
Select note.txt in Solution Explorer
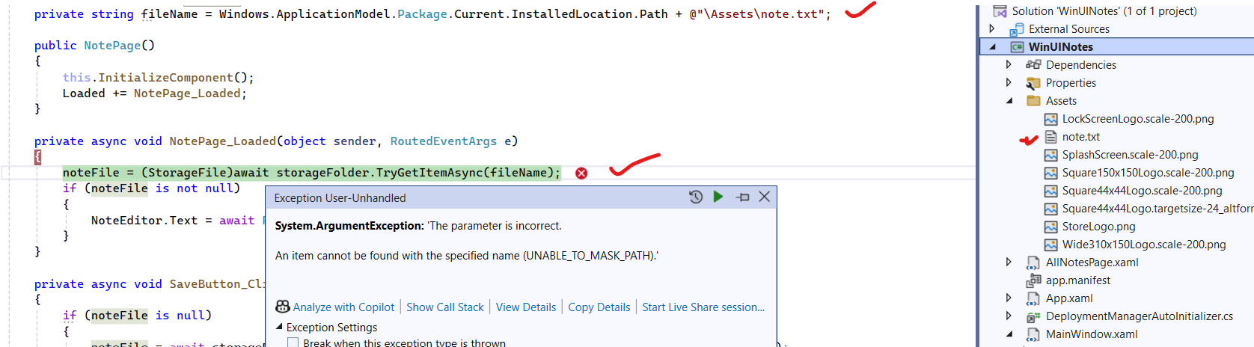1080,137
